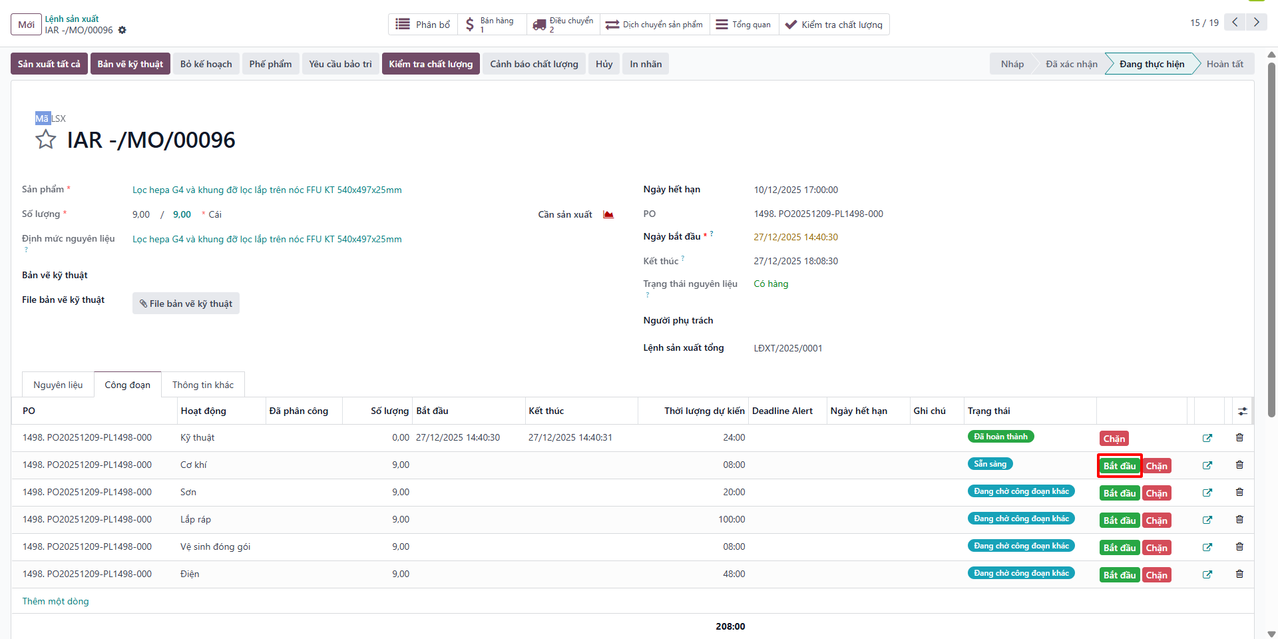1278x639 pixels.
Task: Block the Kỹ thuật work order with Chặn
Action: [x=1114, y=439]
